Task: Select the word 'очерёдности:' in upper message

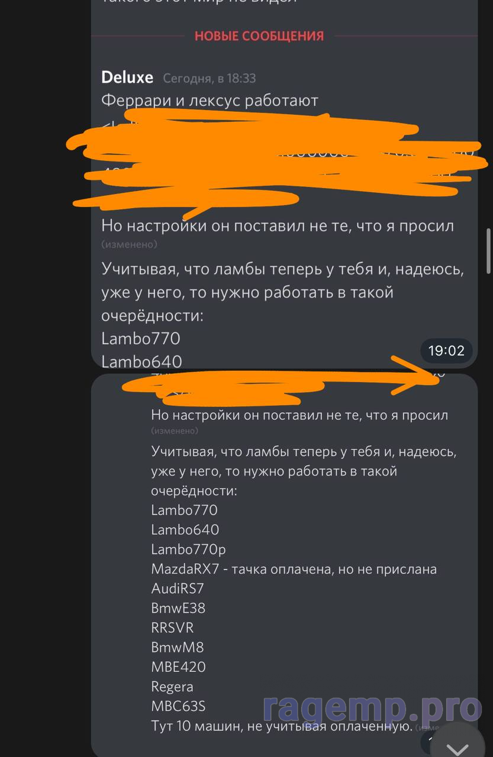Action: 152,315
